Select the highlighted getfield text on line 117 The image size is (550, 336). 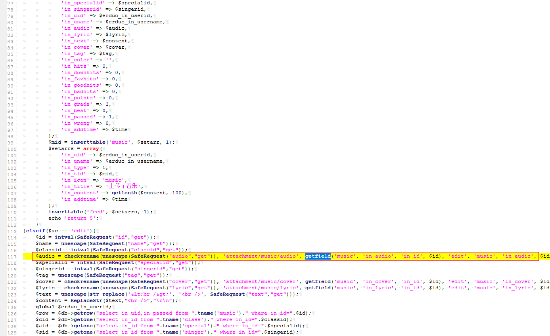tap(318, 256)
